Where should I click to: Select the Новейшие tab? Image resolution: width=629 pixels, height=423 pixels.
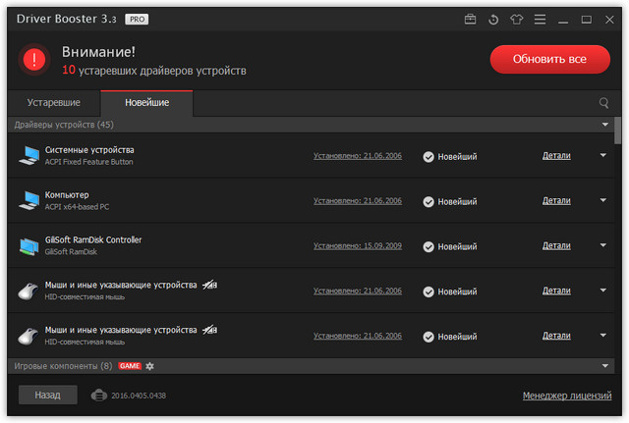pyautogui.click(x=146, y=102)
